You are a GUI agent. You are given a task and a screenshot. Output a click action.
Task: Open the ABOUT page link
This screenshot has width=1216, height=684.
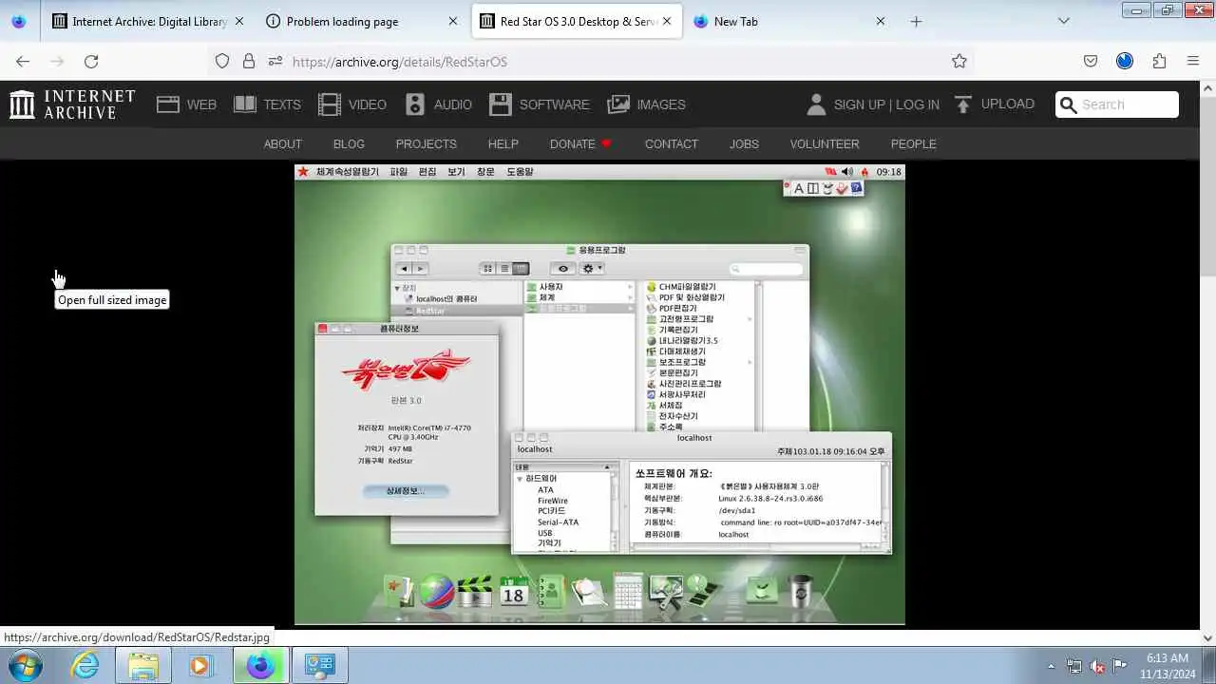click(x=282, y=144)
